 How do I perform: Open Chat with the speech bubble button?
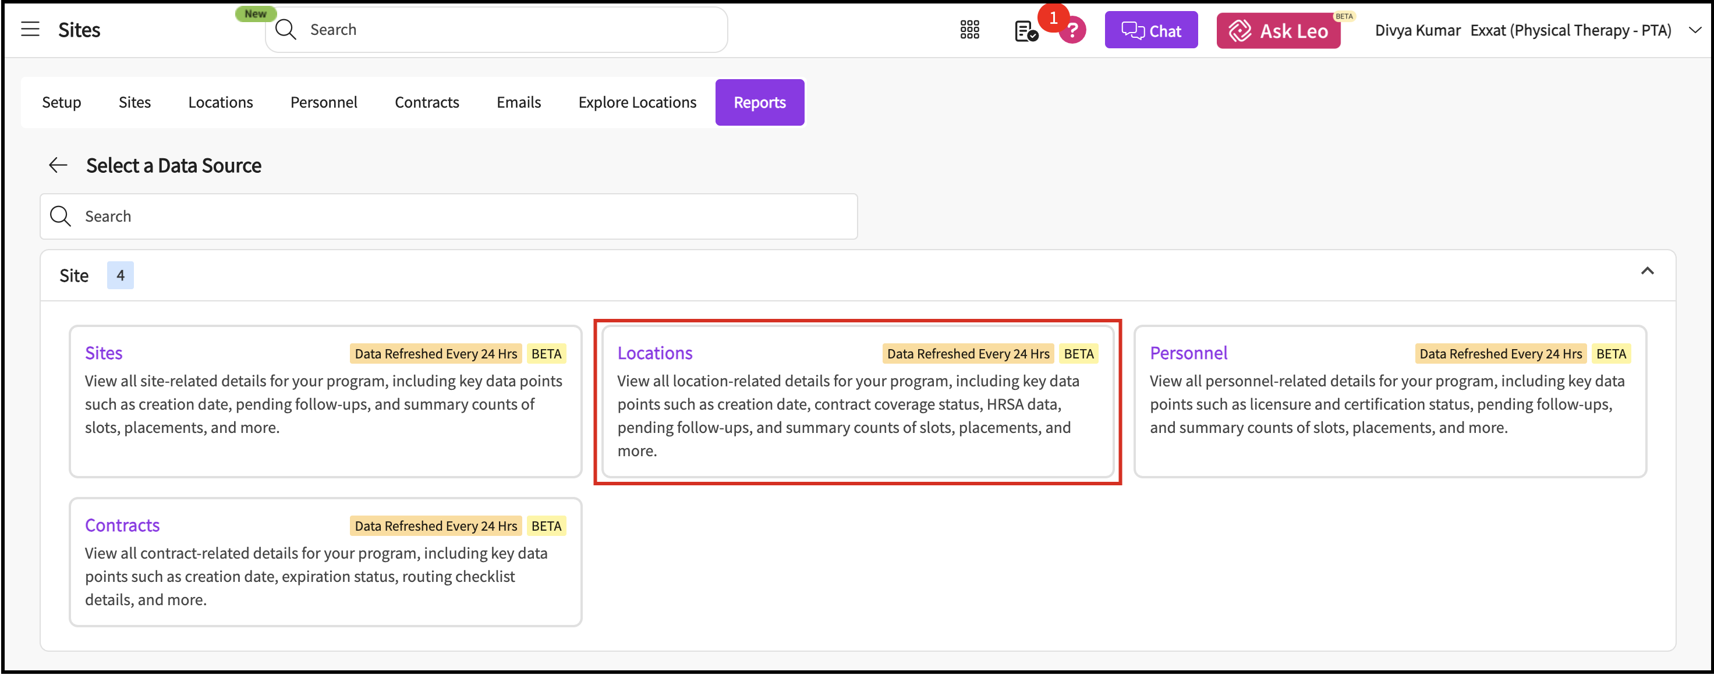(x=1150, y=31)
